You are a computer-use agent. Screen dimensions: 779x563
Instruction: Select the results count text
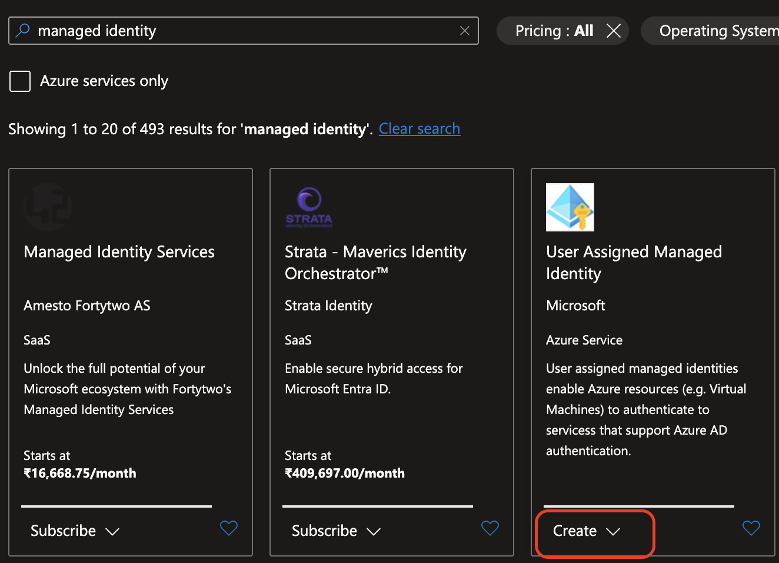pos(191,129)
